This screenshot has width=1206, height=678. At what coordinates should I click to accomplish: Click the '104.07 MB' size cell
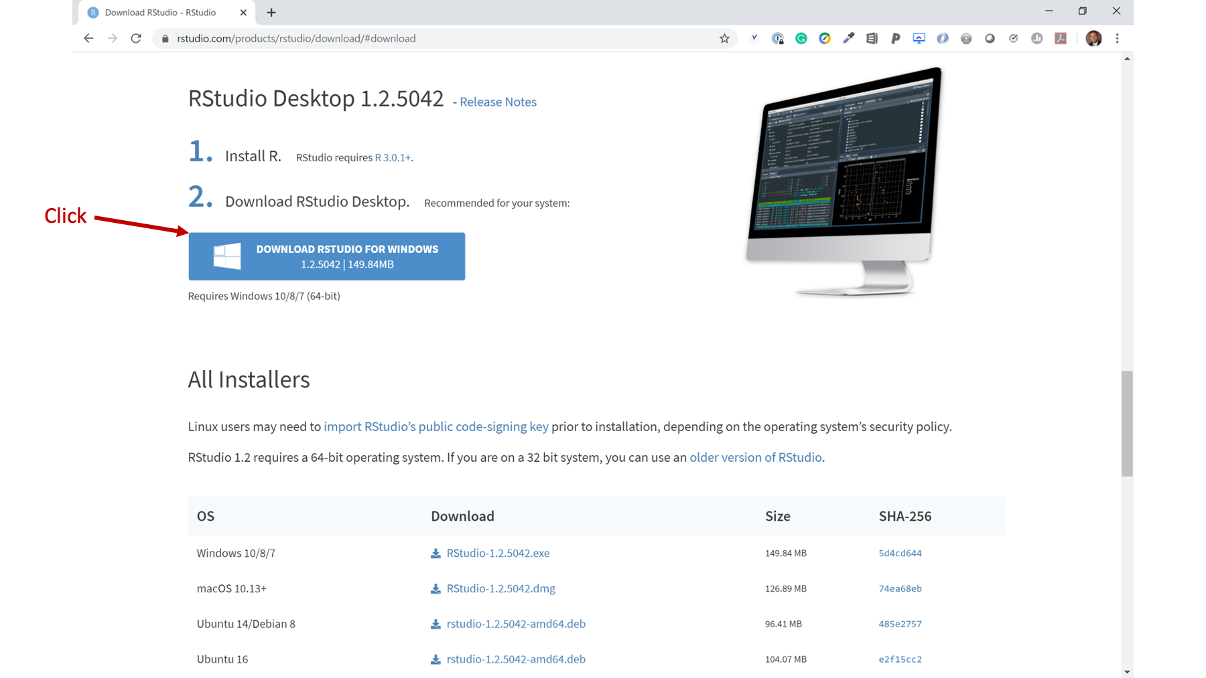click(786, 659)
